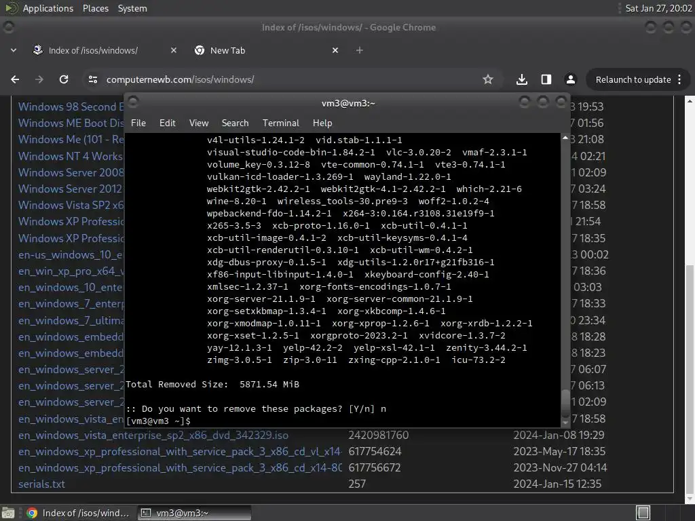Open en-us_windows_10 link
The image size is (695, 521).
click(x=71, y=255)
